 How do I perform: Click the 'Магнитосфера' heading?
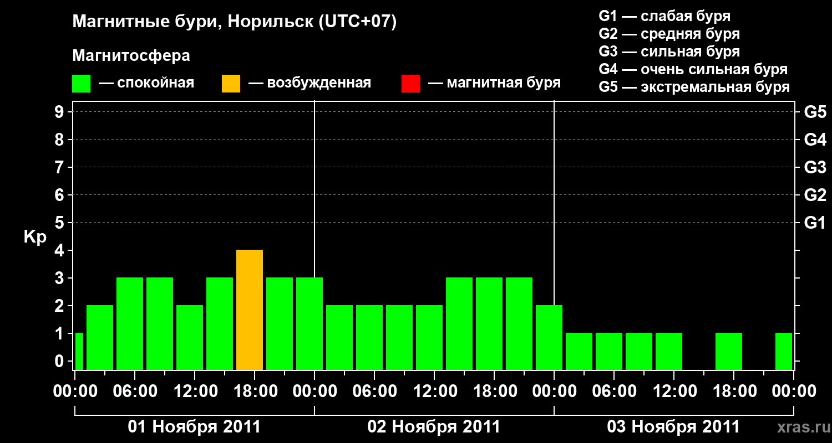(131, 56)
